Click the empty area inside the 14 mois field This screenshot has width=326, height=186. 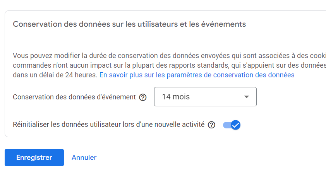[216, 97]
